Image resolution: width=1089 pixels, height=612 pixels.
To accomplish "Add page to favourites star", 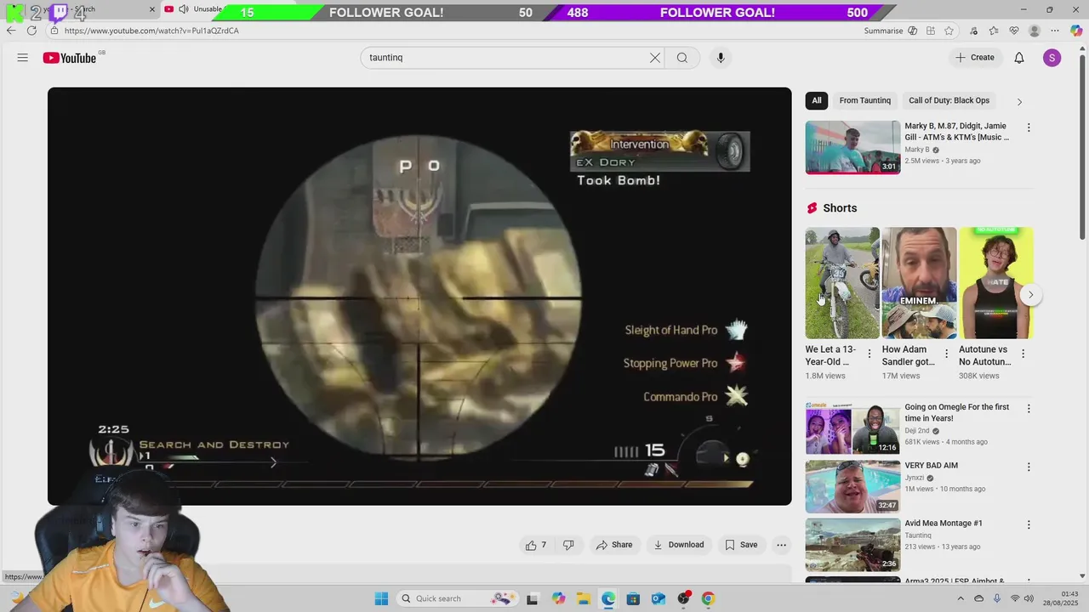I will click(949, 31).
